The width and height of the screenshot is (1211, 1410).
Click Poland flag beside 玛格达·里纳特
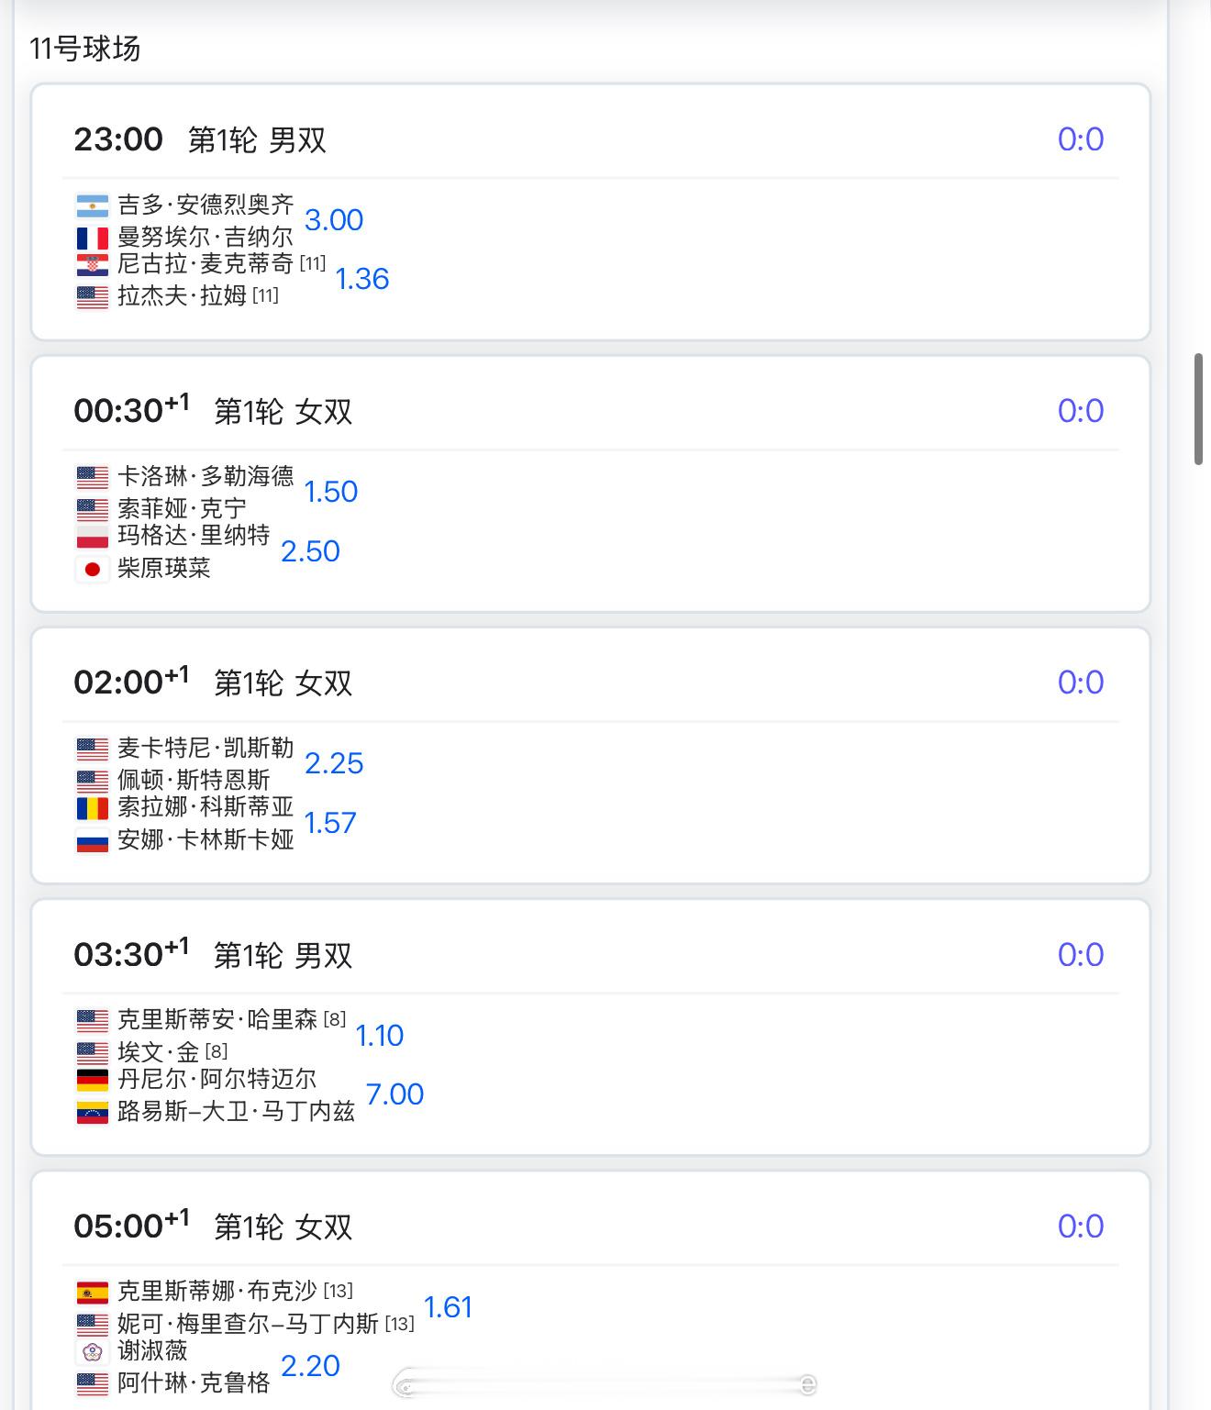click(92, 537)
